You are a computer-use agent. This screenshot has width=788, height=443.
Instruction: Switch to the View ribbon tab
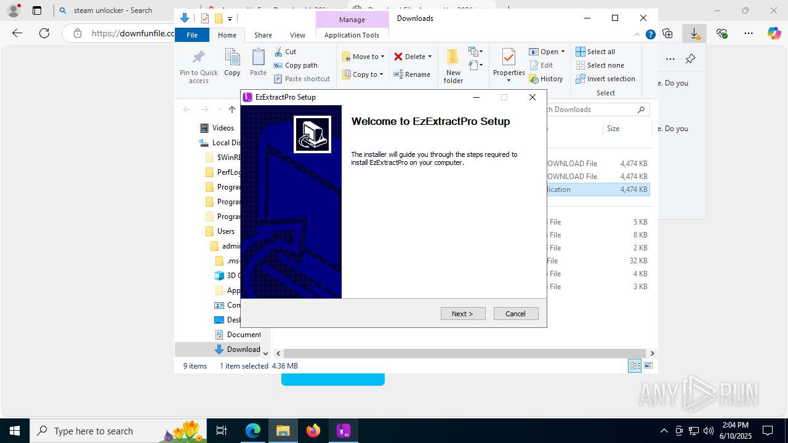click(297, 35)
